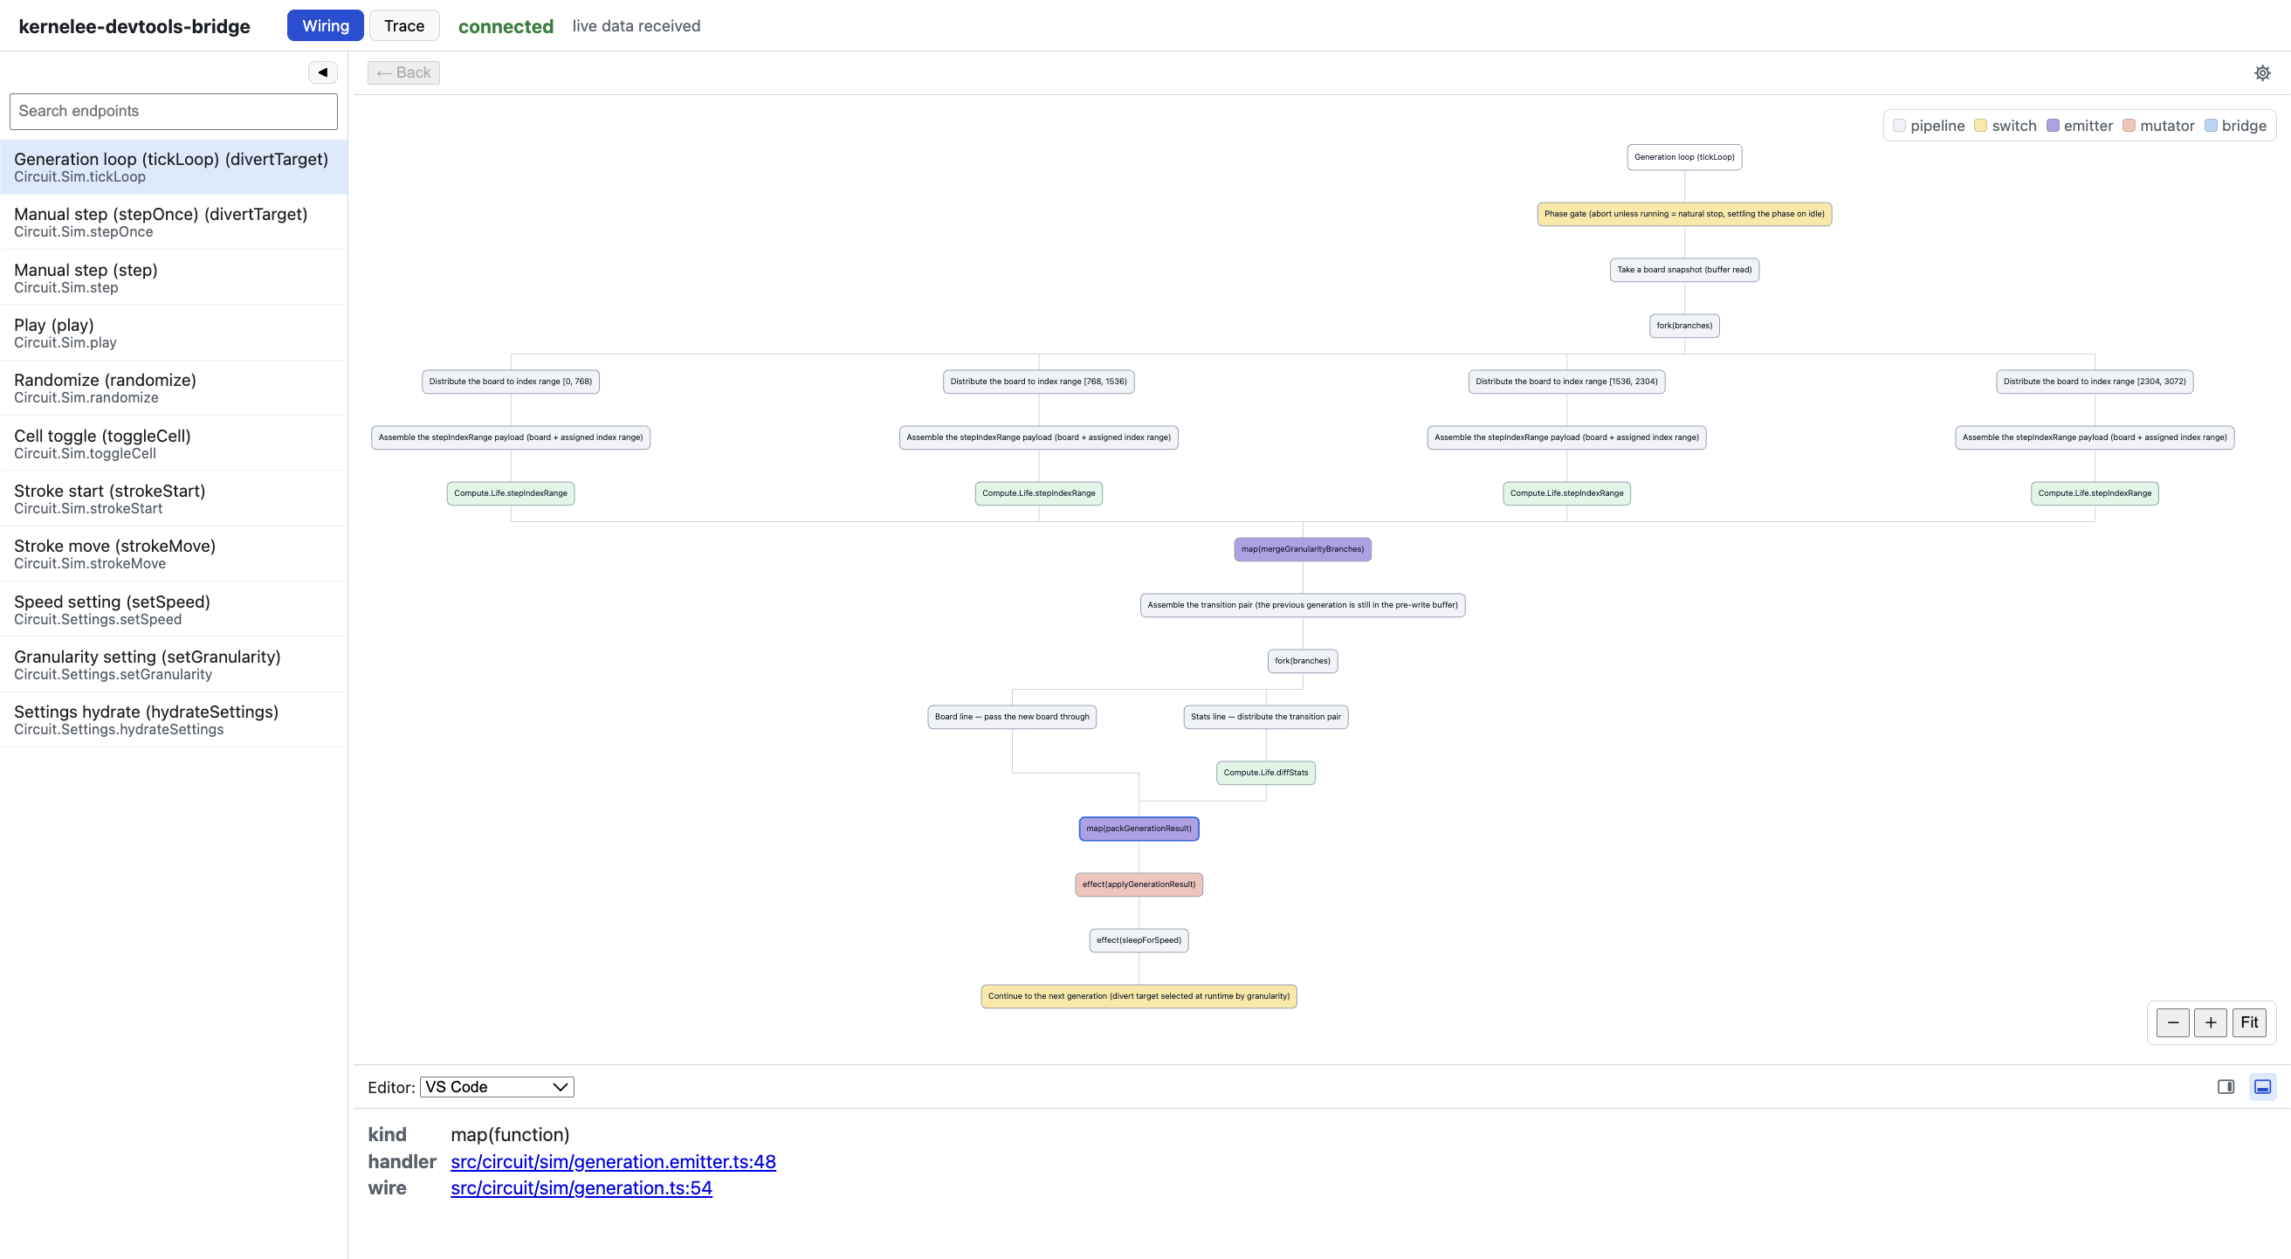The height and width of the screenshot is (1259, 2291).
Task: Toggle the bridge legend swatch
Action: (2211, 126)
